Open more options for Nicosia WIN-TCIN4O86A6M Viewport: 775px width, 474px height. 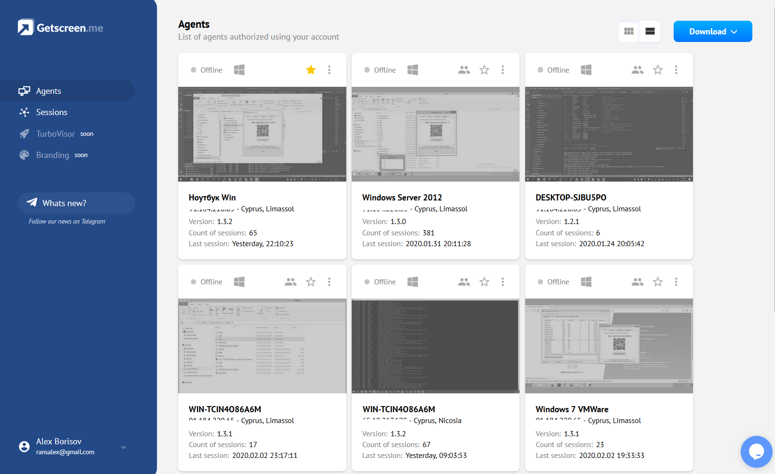[x=503, y=282]
